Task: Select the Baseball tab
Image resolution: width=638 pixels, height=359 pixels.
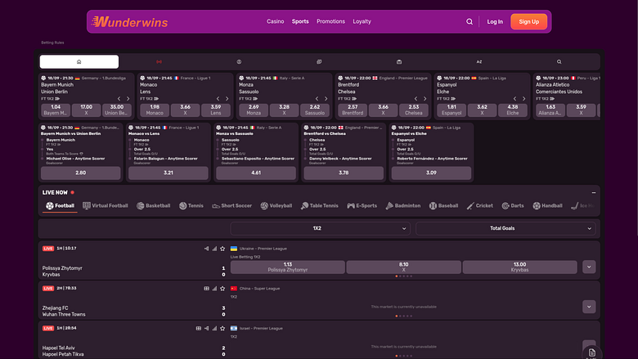Action: (x=443, y=206)
